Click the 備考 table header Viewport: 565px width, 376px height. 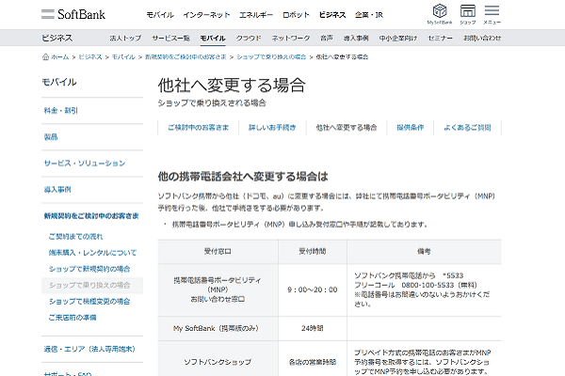[x=424, y=252]
